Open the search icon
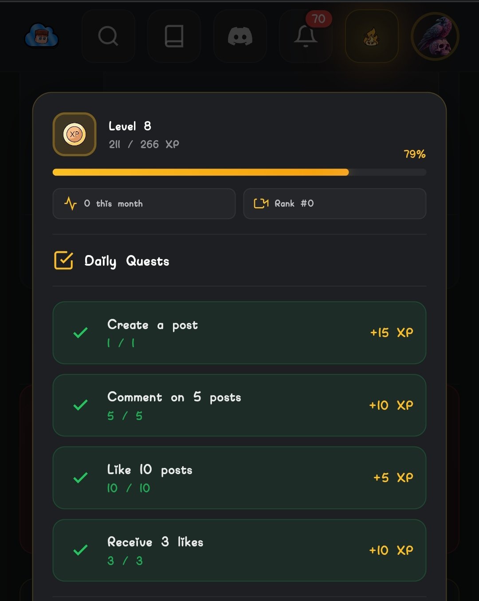This screenshot has width=479, height=601. (x=108, y=36)
